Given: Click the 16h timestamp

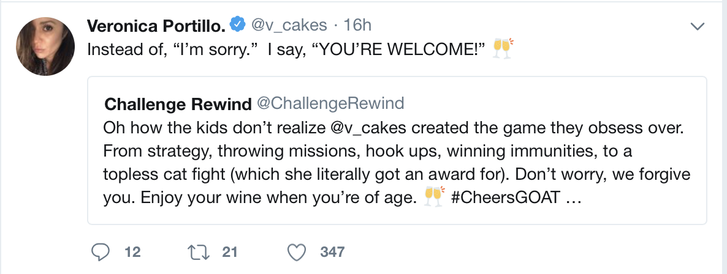Looking at the screenshot, I should tap(357, 25).
